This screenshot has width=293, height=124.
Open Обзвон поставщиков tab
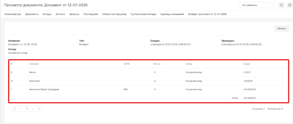[114, 14]
